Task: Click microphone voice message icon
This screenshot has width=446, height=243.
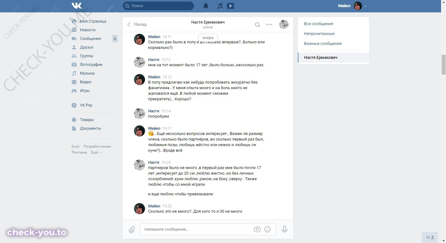Action: [285, 229]
